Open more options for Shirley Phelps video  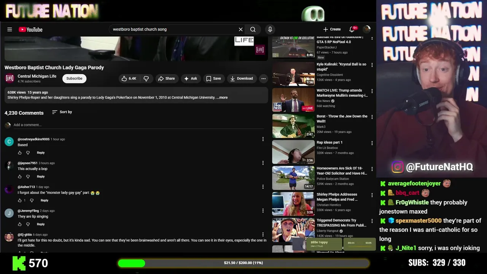(x=372, y=195)
